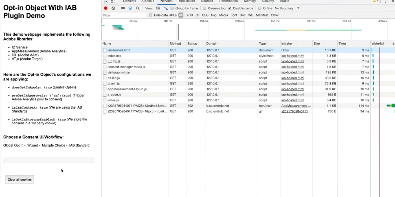This screenshot has height=197, width=395.
Task: Stop recording network log with red button
Action: [106, 8]
